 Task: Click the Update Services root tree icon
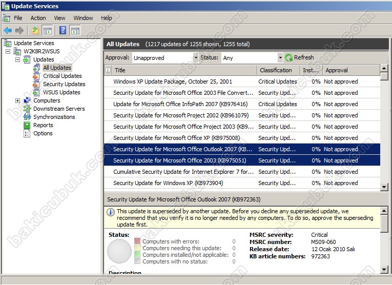(x=8, y=43)
